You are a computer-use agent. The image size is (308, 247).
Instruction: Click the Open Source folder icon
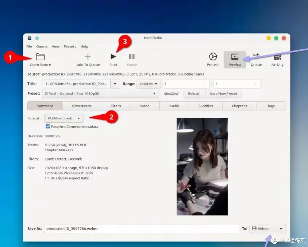tap(40, 57)
